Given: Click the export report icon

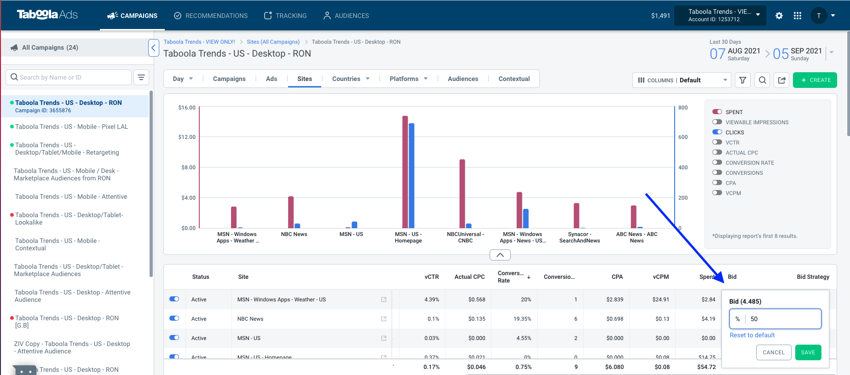Looking at the screenshot, I should click(781, 80).
